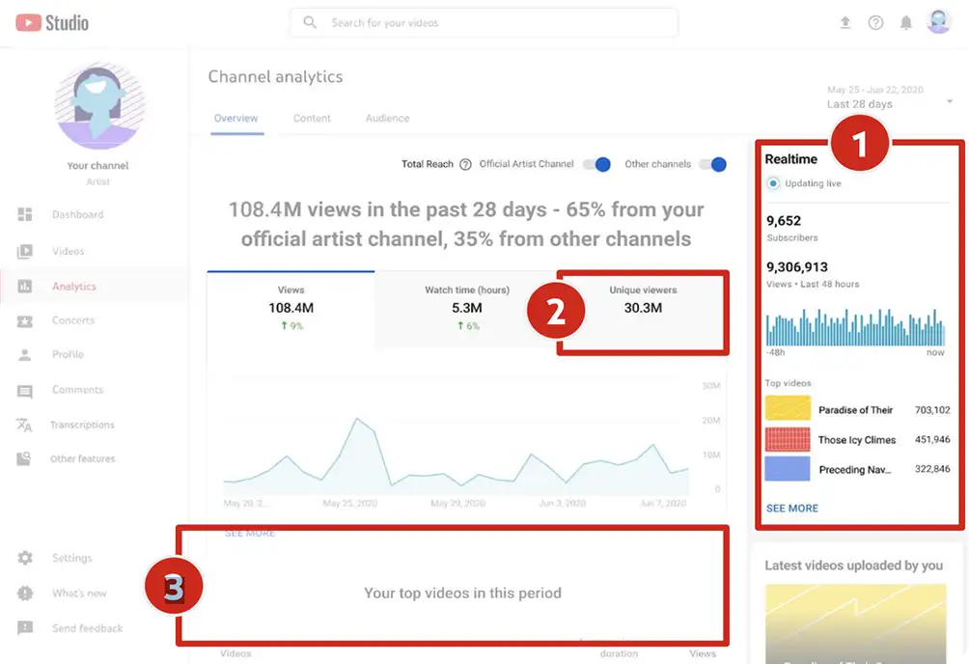Viewport: 969px width, 664px height.
Task: Click the upload video icon
Action: click(844, 23)
